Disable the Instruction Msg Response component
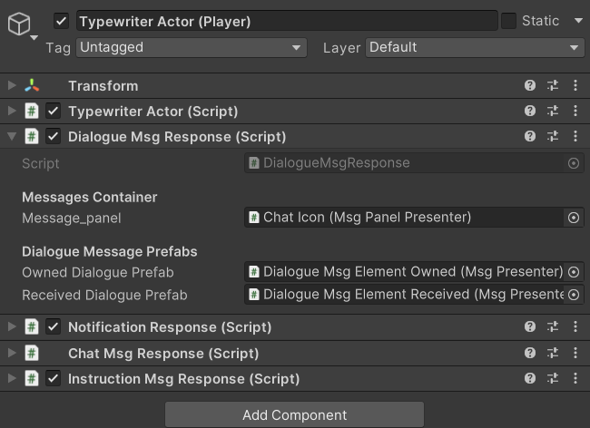This screenshot has height=428, width=590. click(53, 378)
